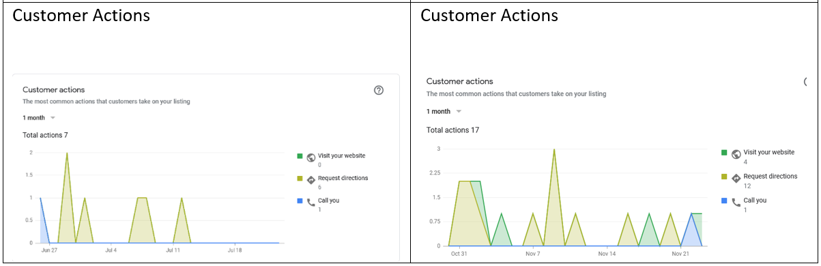Image resolution: width=821 pixels, height=266 pixels.
Task: Click Oct 31 date label on right chart
Action: coord(459,253)
